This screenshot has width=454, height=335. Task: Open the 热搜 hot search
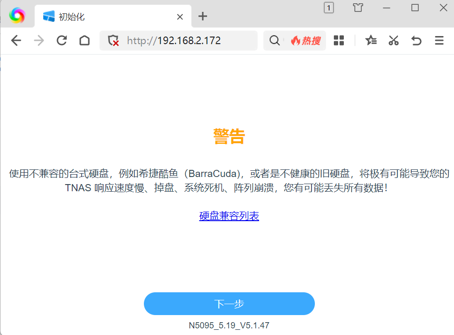[306, 41]
